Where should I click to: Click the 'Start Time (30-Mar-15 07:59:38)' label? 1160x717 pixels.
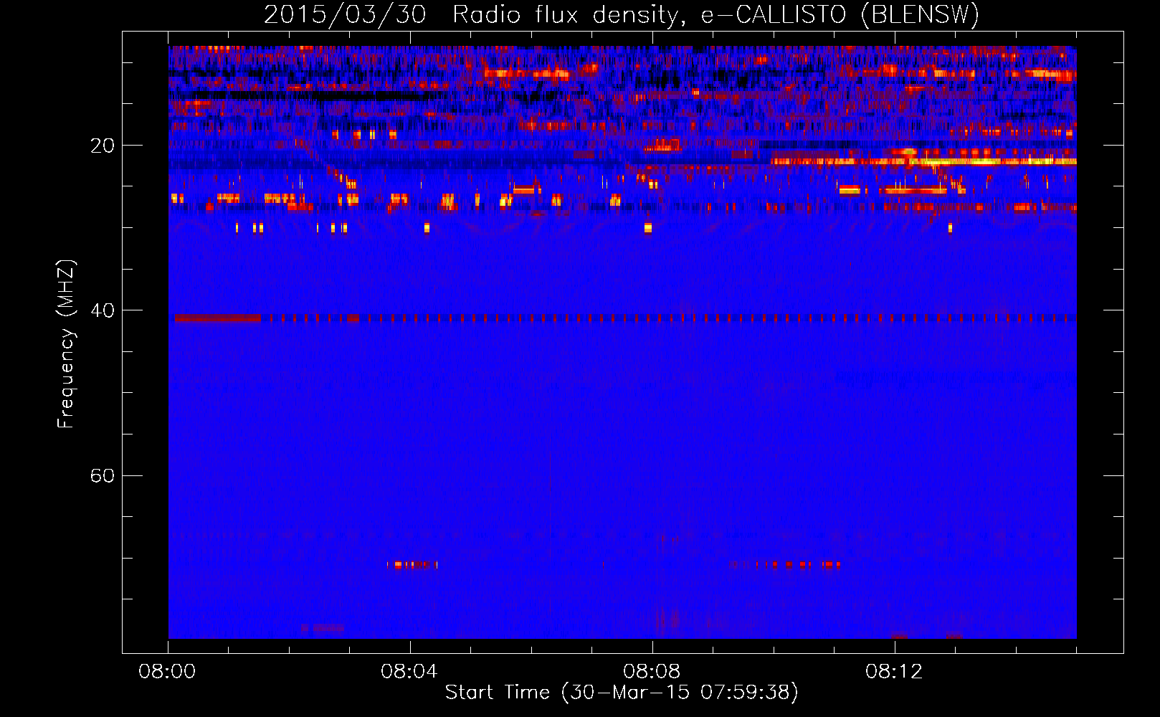coord(622,693)
